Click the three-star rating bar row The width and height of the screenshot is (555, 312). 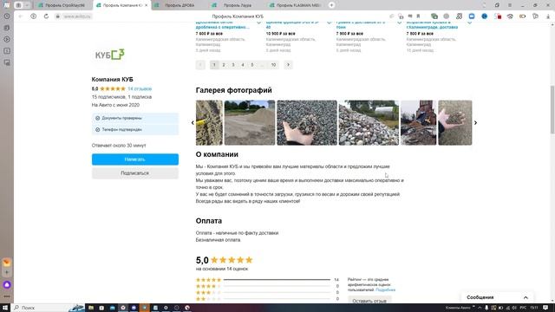pyautogui.click(x=267, y=293)
